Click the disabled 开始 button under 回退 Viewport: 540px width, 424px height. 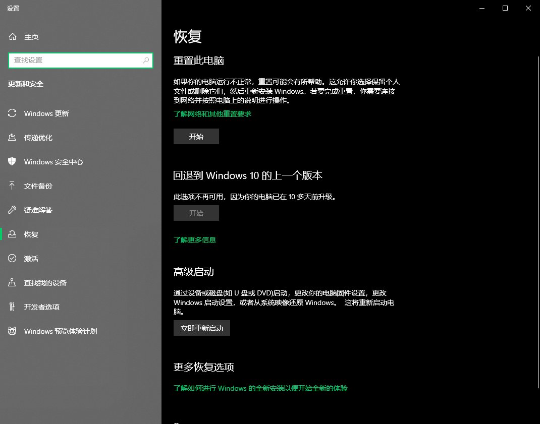(x=196, y=213)
